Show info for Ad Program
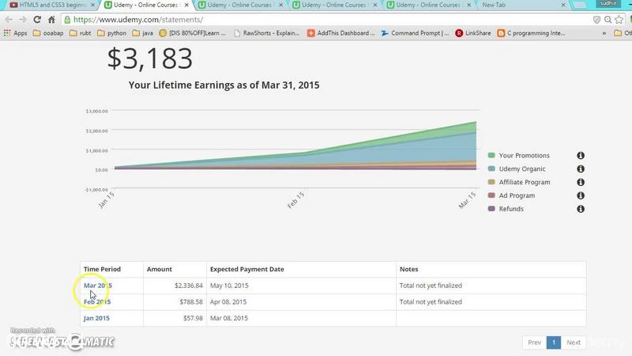The height and width of the screenshot is (356, 632). point(581,195)
